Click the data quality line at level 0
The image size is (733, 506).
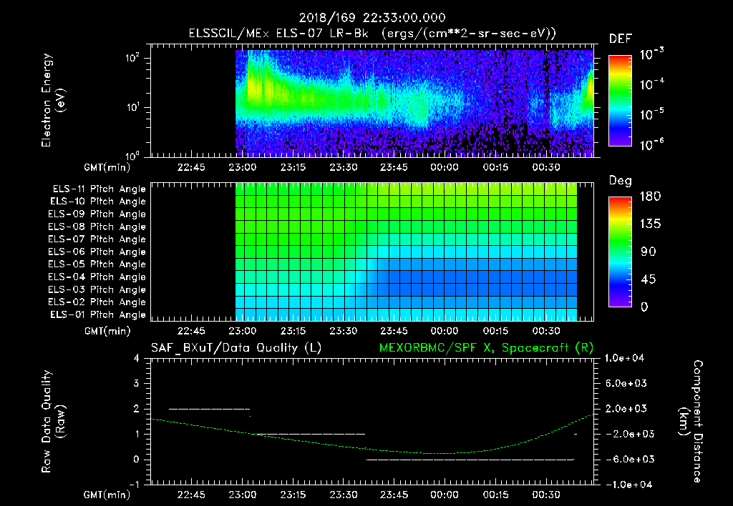coord(470,460)
